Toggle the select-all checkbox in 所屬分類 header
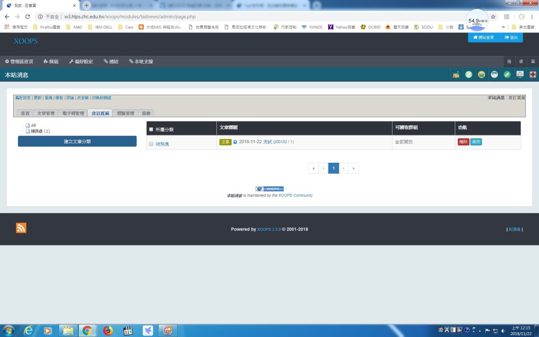The image size is (539, 337). click(x=151, y=129)
